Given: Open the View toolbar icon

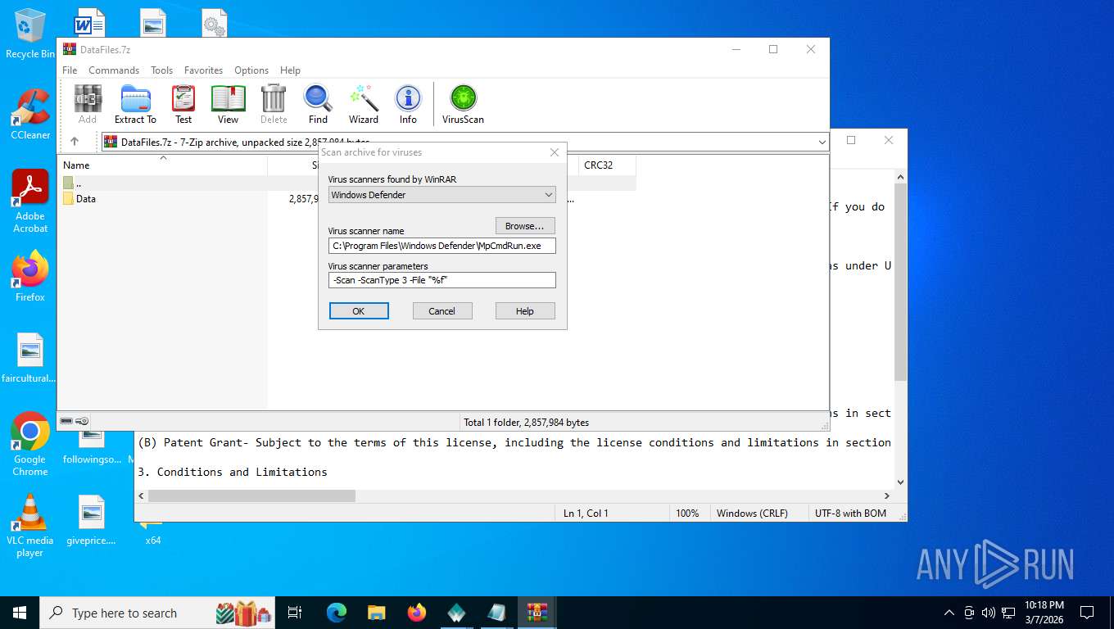Looking at the screenshot, I should click(x=228, y=104).
